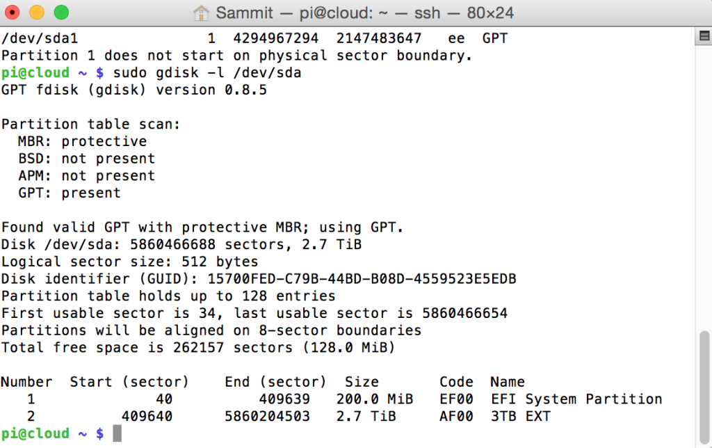712x448 pixels.
Task: Click the disk GUID 15700FED-C79B-44BD-B08D-4559523E5EDB
Action: [x=362, y=278]
